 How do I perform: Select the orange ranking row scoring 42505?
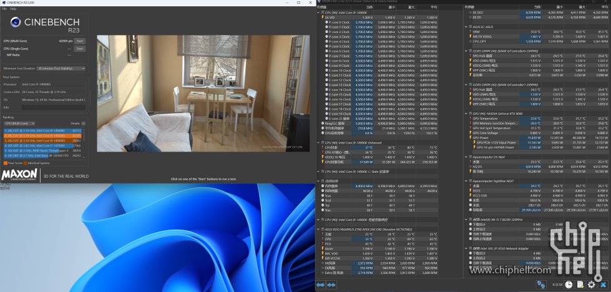point(42,135)
